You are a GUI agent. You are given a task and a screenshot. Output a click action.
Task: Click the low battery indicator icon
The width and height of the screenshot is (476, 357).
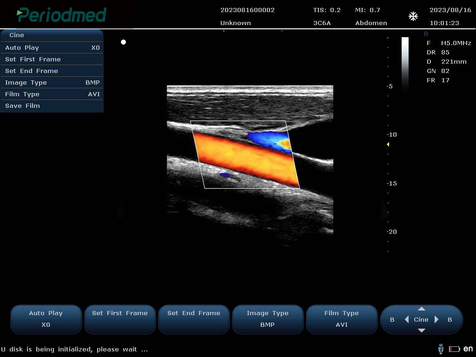tap(454, 349)
